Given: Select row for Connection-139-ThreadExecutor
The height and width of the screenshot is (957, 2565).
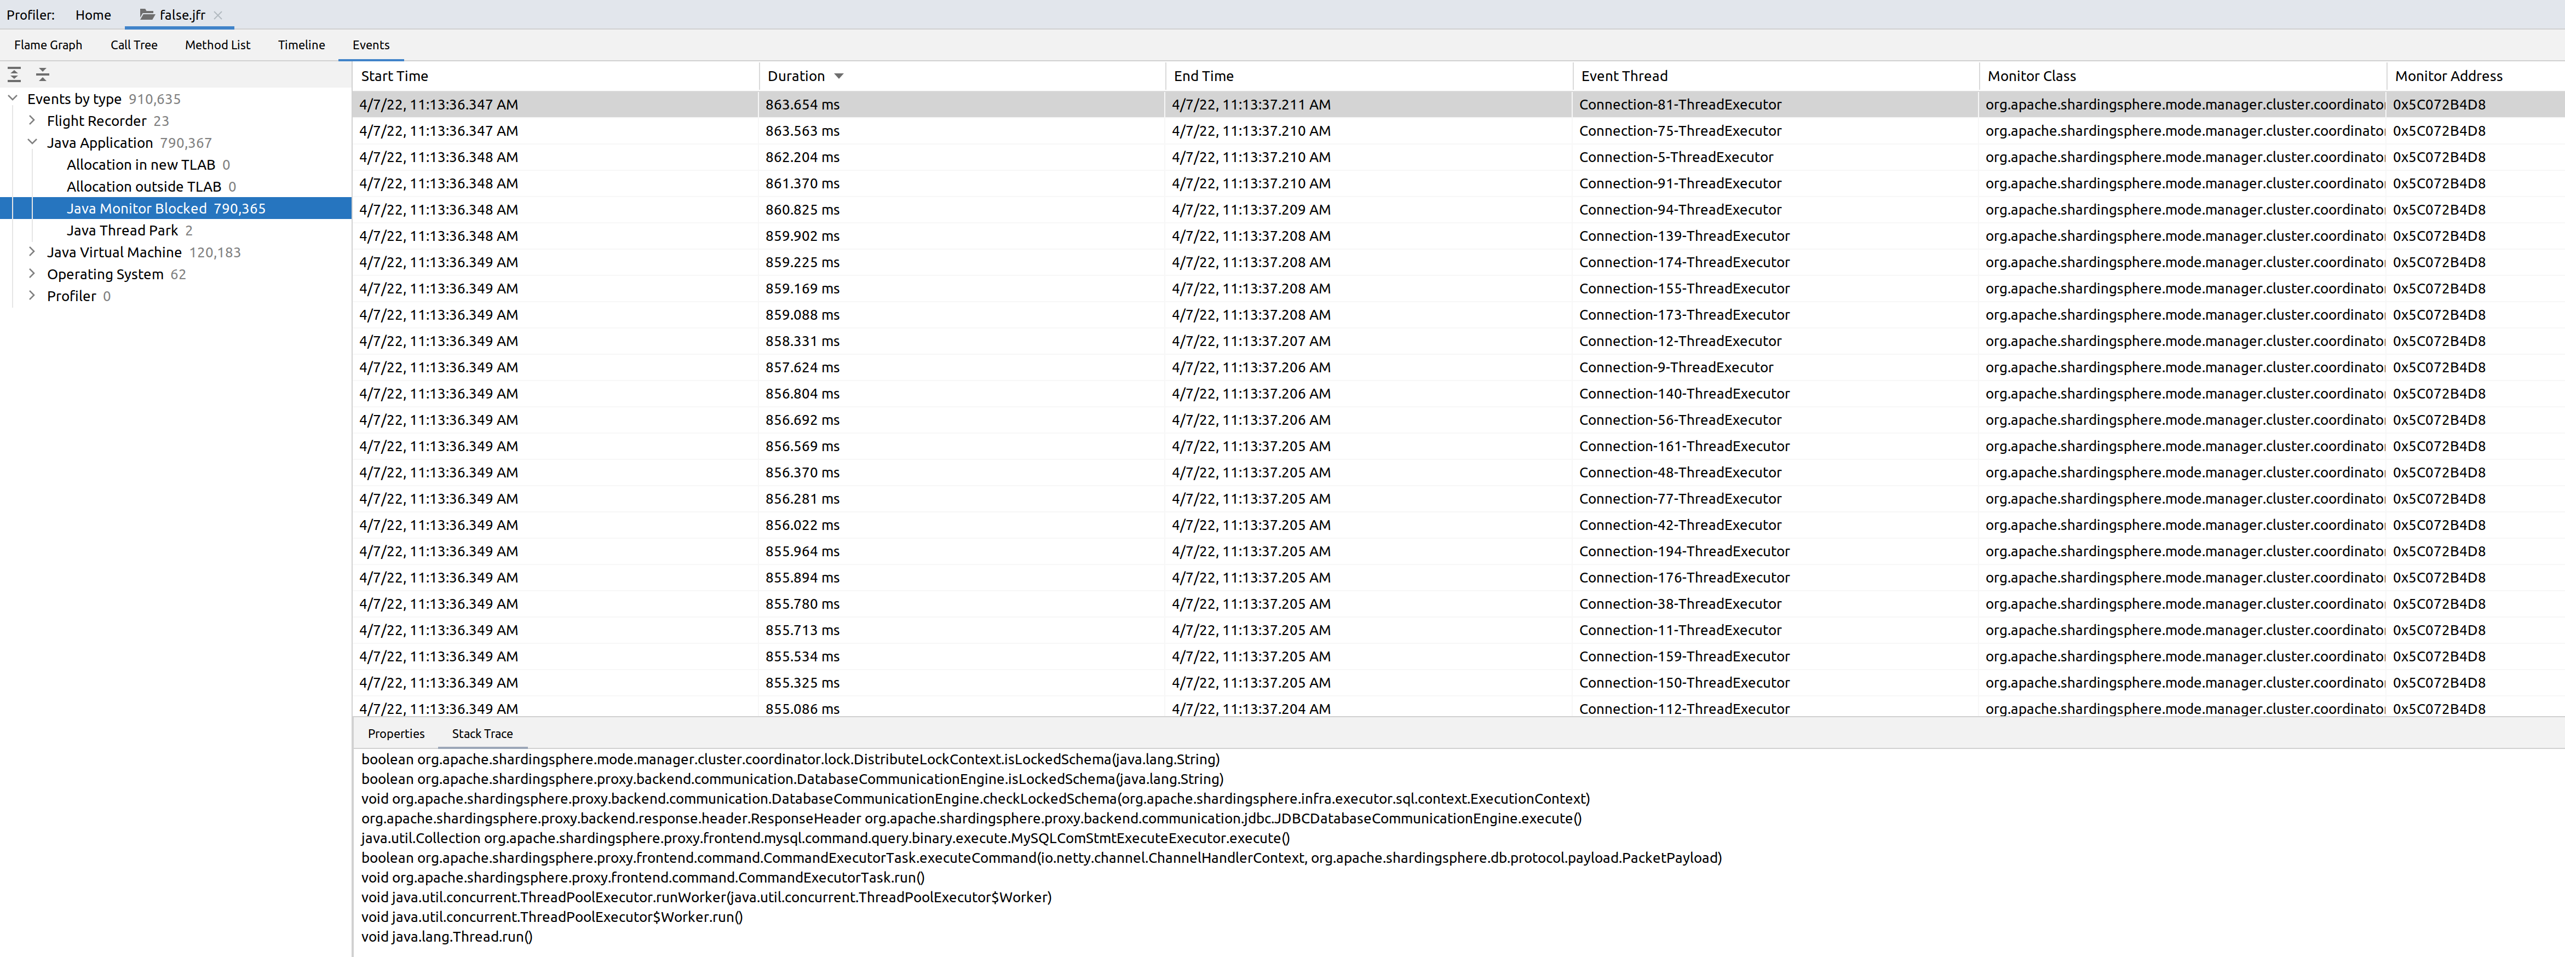Looking at the screenshot, I should click(1459, 236).
